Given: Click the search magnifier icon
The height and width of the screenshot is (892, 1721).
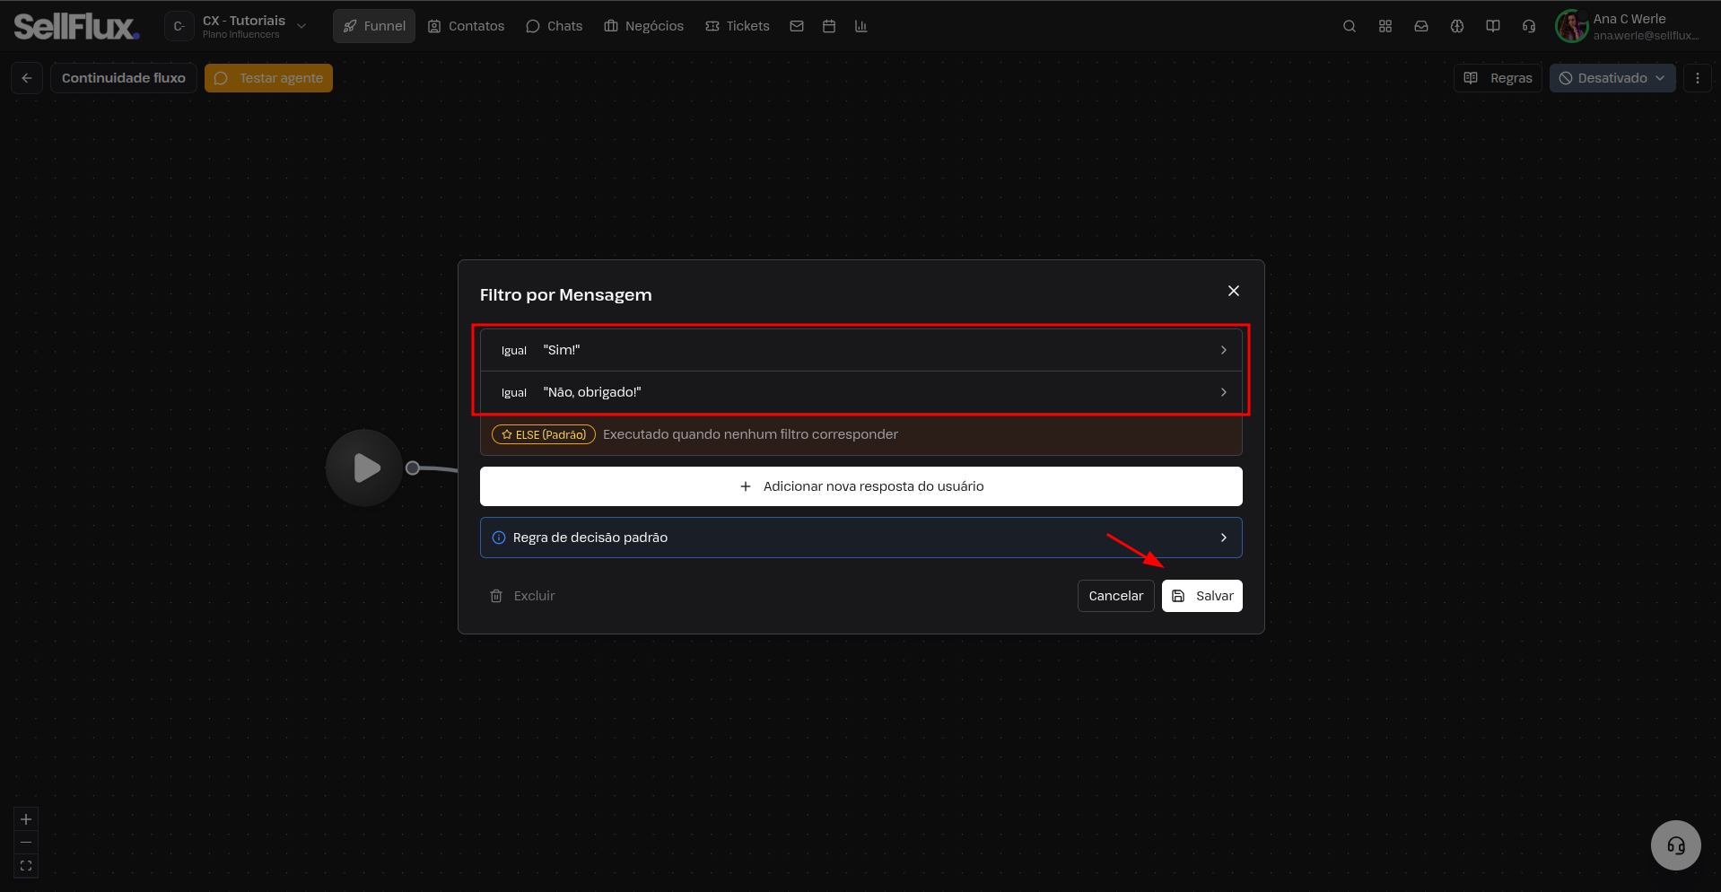Looking at the screenshot, I should pos(1350,26).
